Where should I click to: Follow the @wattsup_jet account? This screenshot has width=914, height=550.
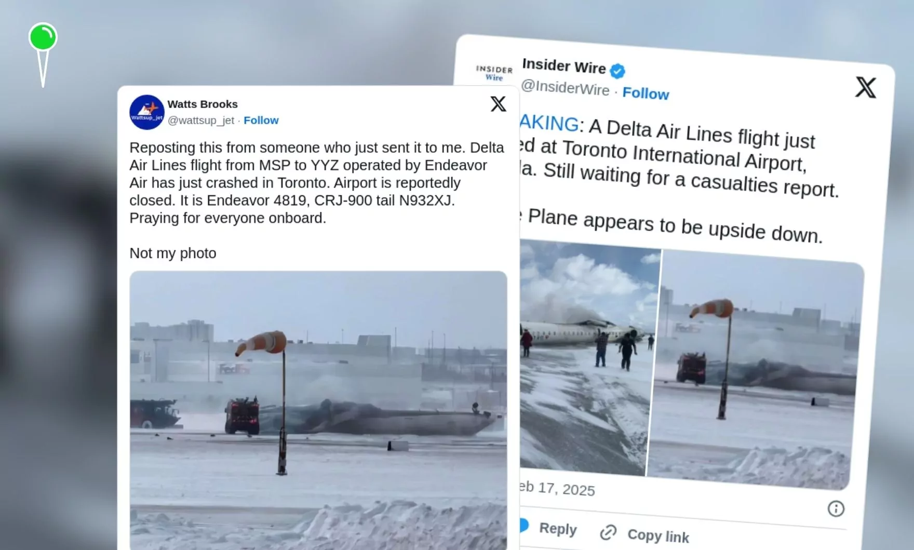click(x=261, y=120)
